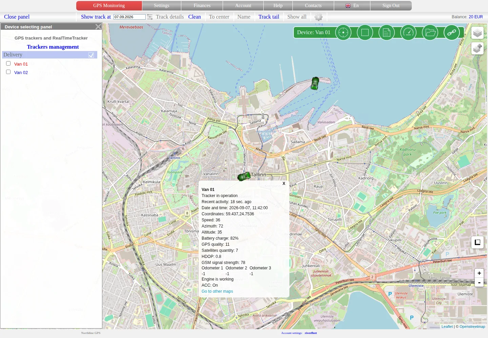Open the speedometer gauge icon
Image resolution: width=488 pixels, height=338 pixels.
408,32
